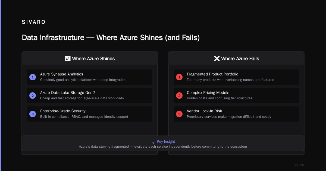Click number 2 badge for Complex Pricing Models
Viewport: 326px width, 171px height.
tap(179, 96)
